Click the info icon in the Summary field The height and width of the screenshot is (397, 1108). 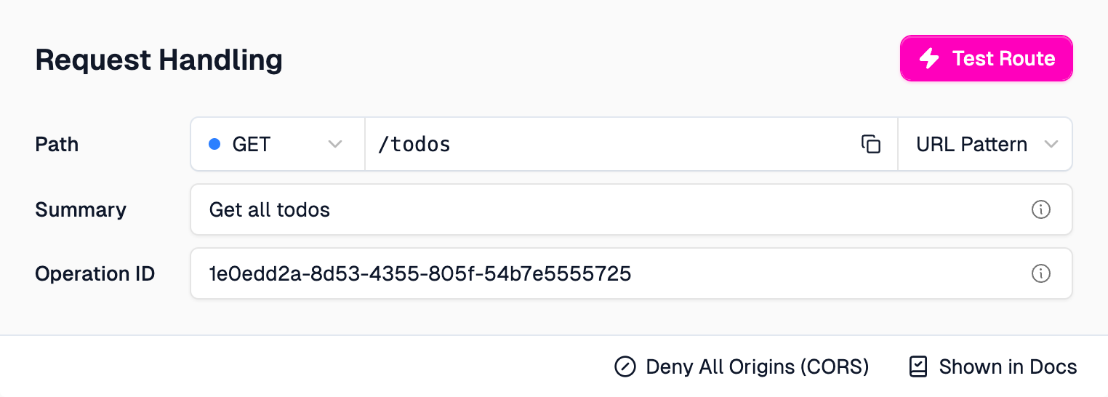point(1041,209)
